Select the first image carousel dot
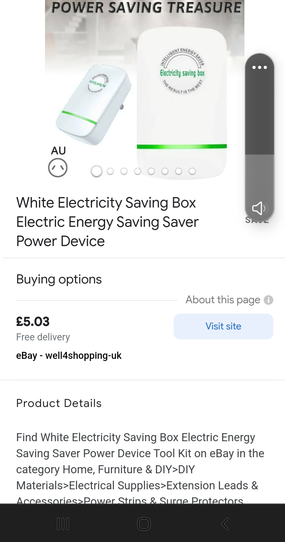The image size is (285, 542). pos(96,171)
